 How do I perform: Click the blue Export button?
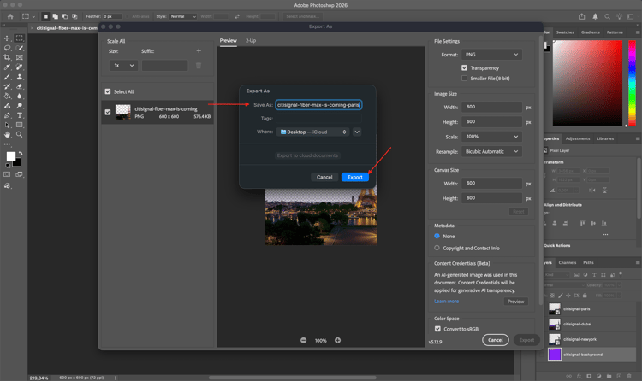[354, 177]
